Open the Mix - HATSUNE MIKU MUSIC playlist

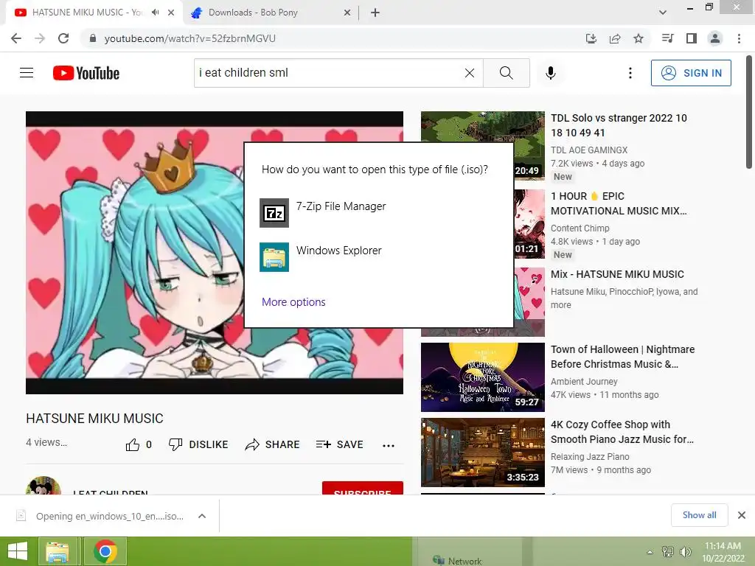tap(617, 274)
